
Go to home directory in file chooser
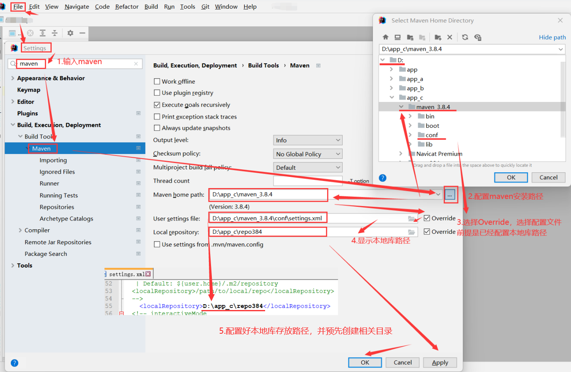click(385, 37)
